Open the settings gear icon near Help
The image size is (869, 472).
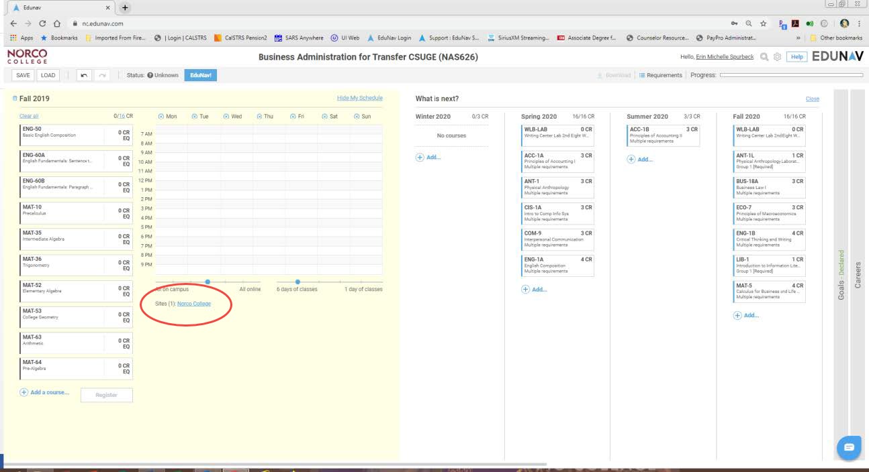pos(778,57)
